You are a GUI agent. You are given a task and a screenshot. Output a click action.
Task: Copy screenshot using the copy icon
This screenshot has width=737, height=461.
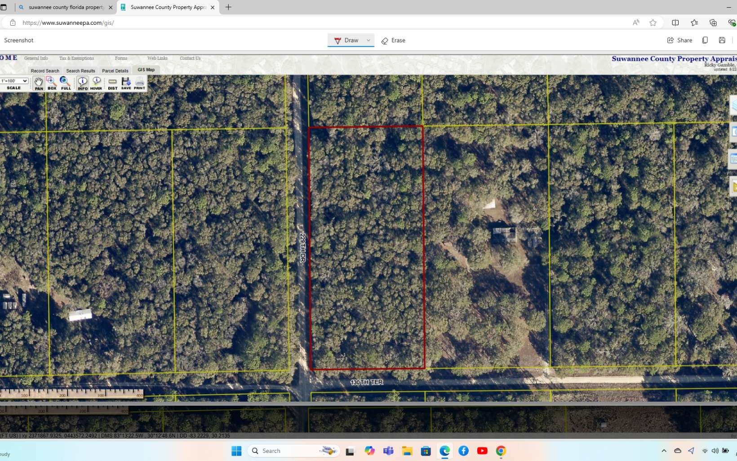705,40
